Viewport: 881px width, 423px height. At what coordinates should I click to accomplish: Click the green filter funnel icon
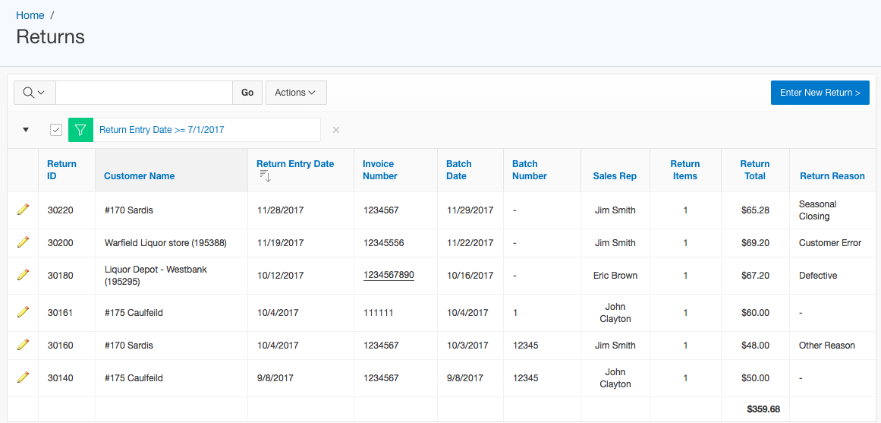(x=80, y=130)
